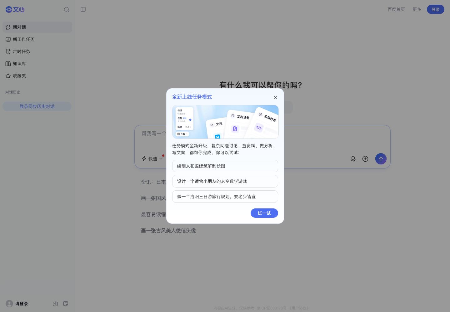Collapse the sidebar with panel icon
Image resolution: width=450 pixels, height=312 pixels.
(x=83, y=9)
